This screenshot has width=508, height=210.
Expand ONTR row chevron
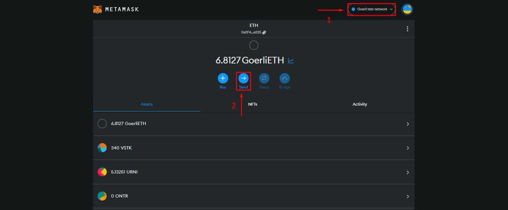[408, 196]
